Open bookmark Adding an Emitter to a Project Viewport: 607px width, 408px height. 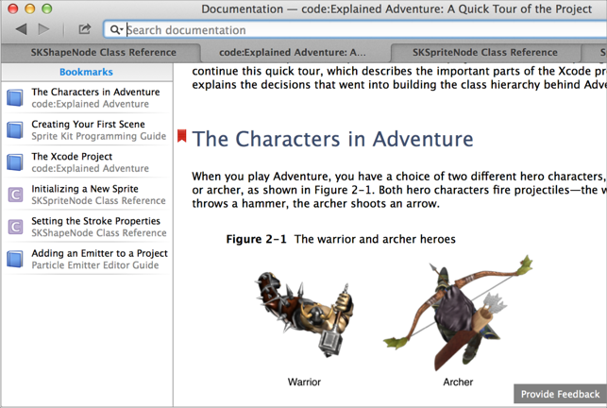87,259
